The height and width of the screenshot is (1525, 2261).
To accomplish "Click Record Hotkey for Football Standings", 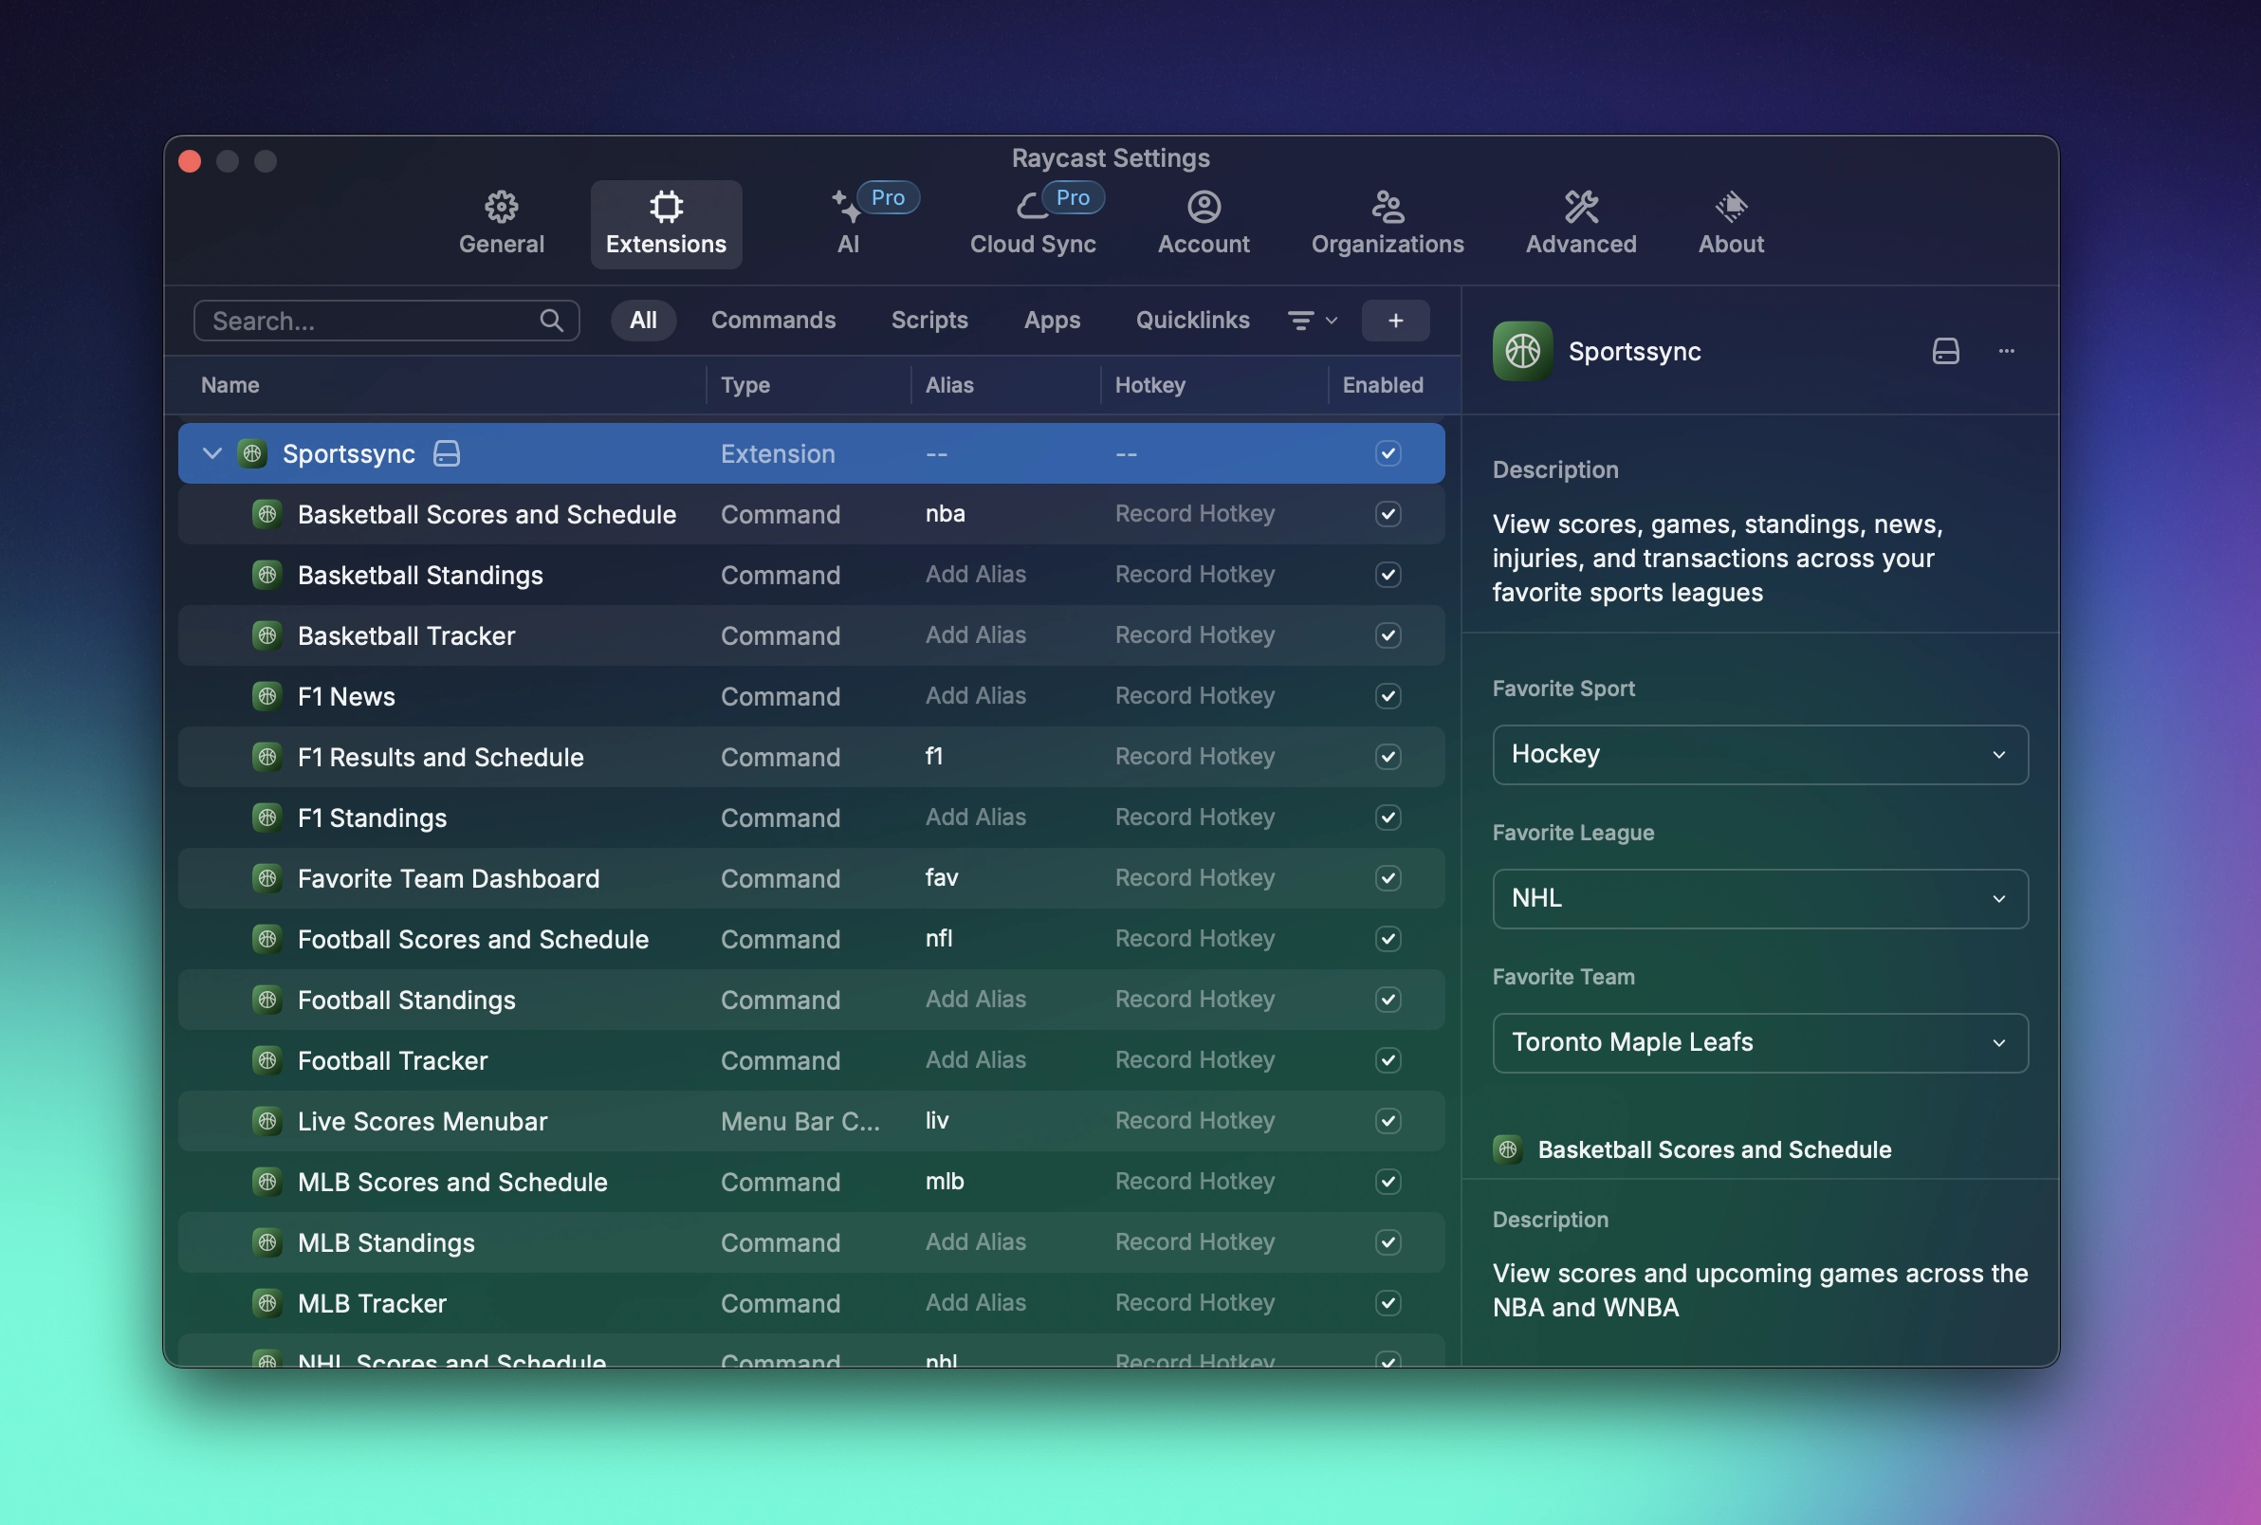I will click(1193, 1000).
